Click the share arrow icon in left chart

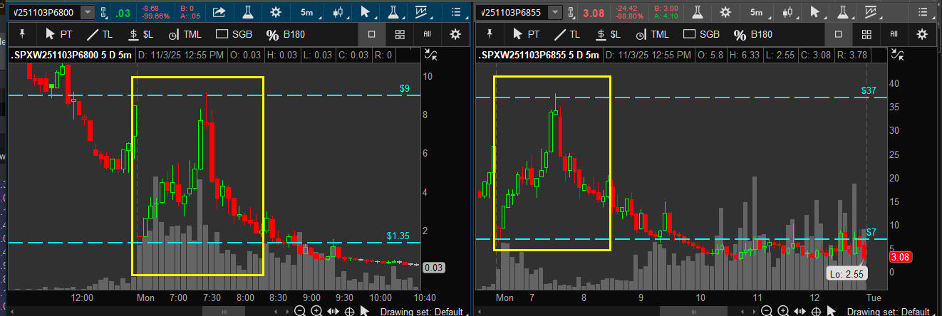(x=219, y=12)
